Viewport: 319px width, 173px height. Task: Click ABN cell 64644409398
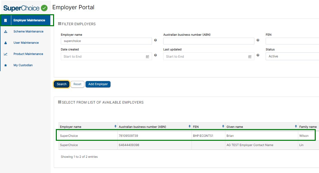pyautogui.click(x=155, y=145)
